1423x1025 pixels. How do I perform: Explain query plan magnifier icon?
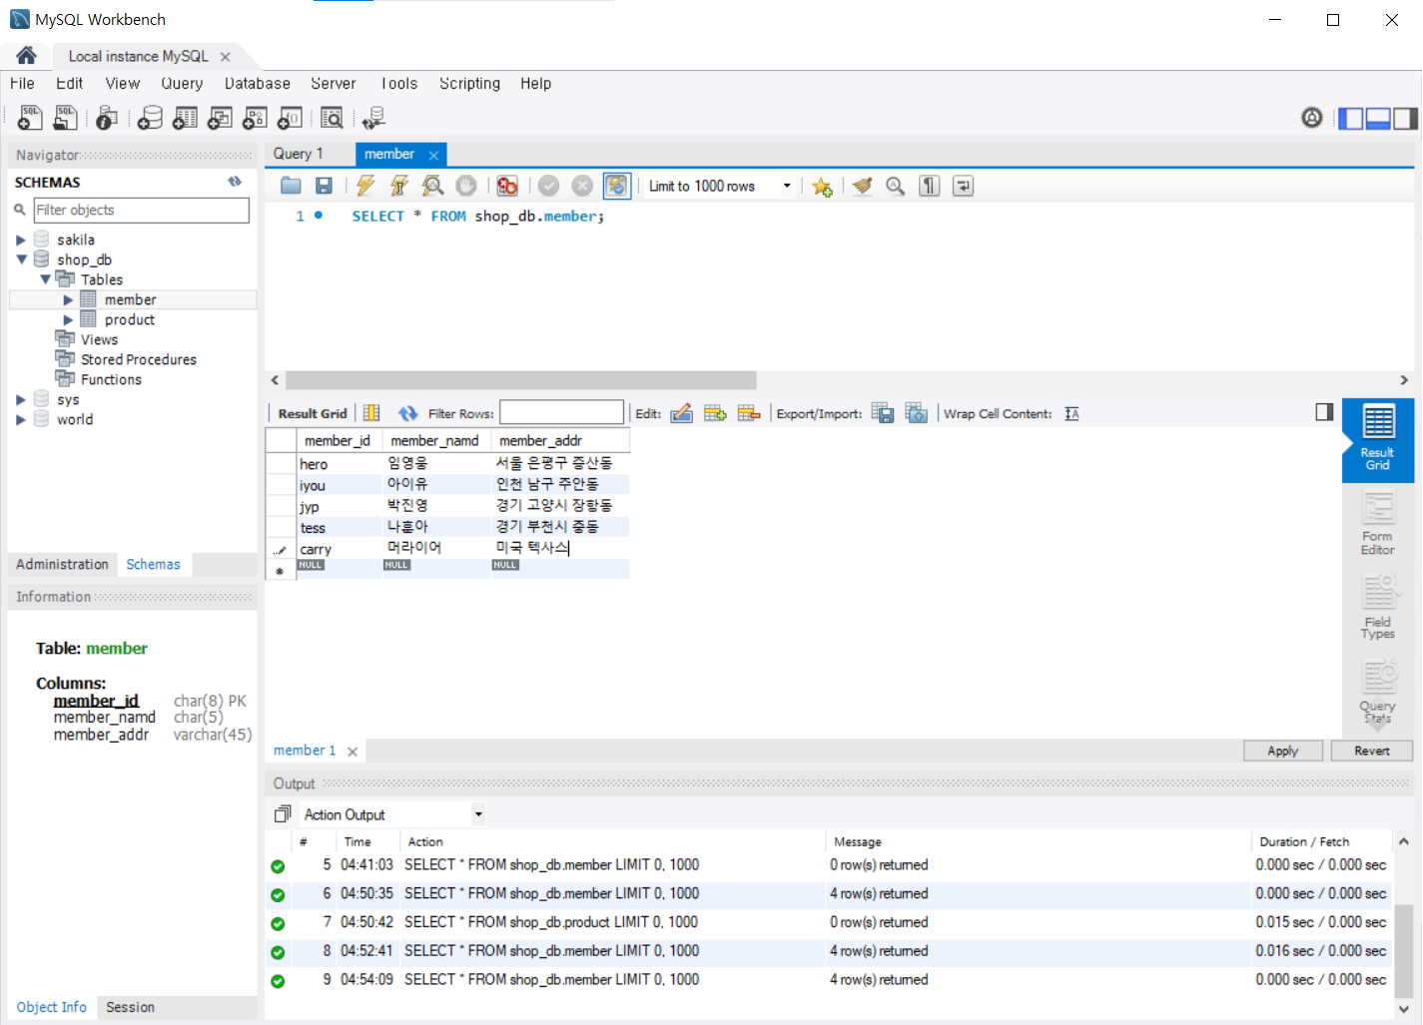click(x=432, y=186)
